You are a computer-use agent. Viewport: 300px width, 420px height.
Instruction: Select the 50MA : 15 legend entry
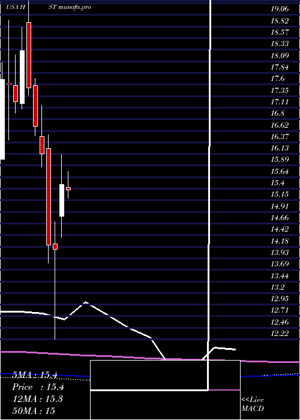pos(34,410)
